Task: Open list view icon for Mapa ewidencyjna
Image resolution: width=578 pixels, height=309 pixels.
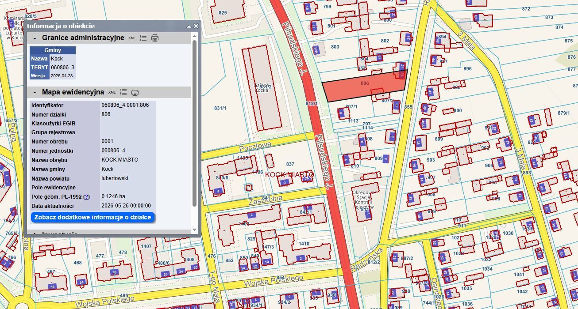Action: [123, 92]
